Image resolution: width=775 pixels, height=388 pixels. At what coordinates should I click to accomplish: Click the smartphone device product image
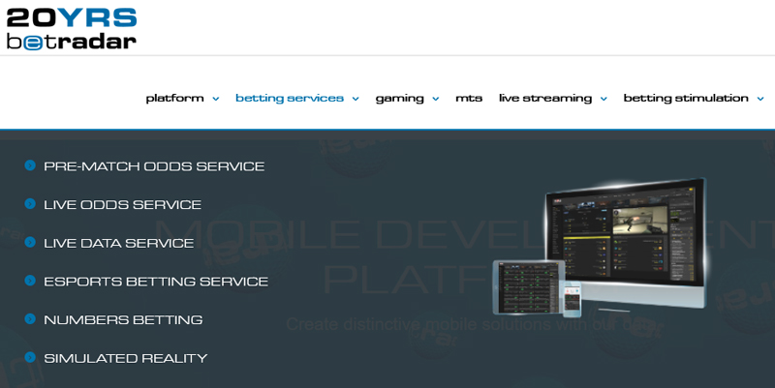[573, 299]
